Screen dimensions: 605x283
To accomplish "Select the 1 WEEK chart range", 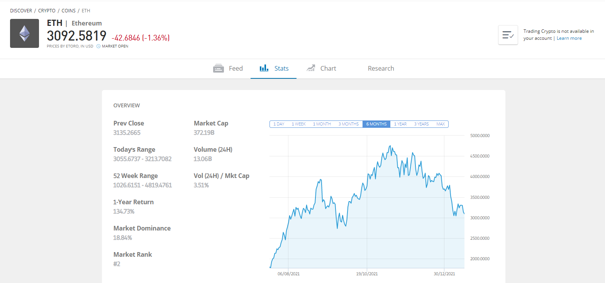I will 298,124.
